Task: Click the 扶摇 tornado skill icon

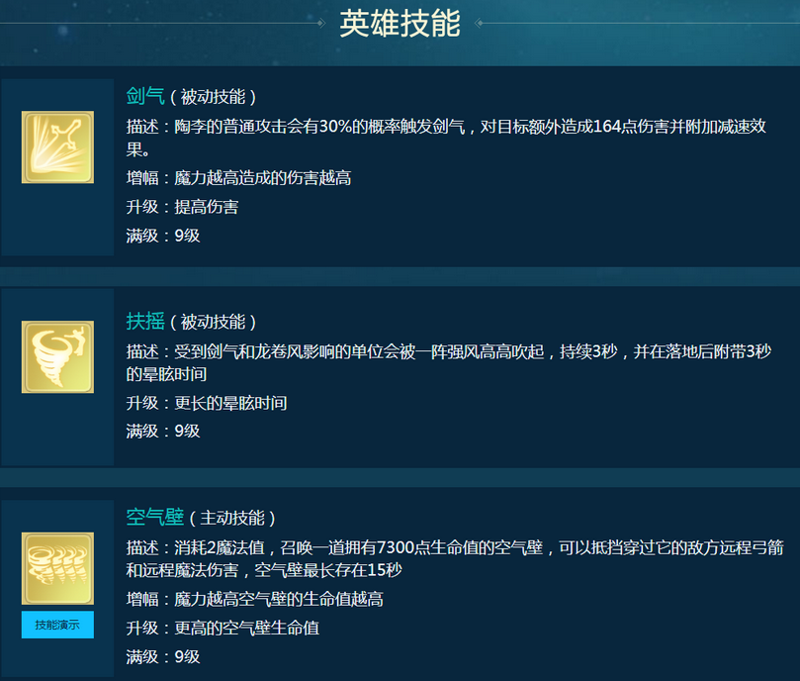Action: click(x=57, y=357)
